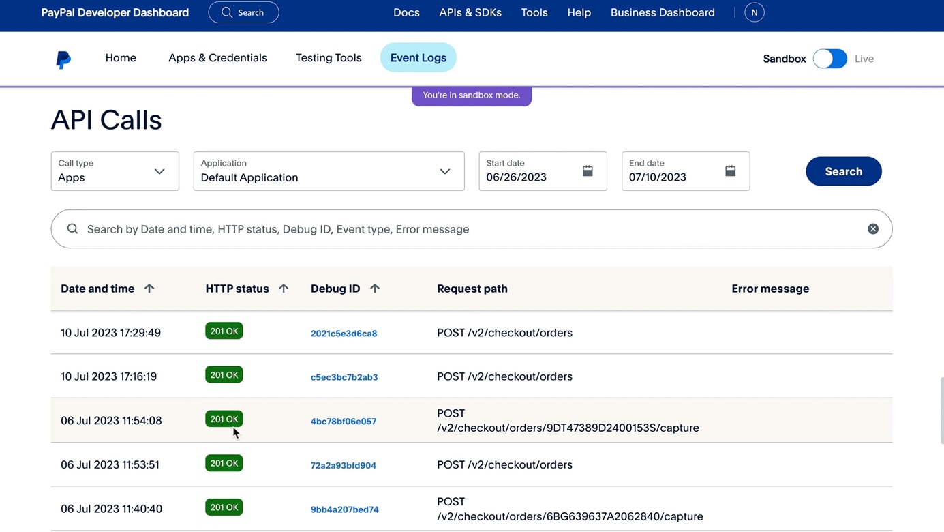Screen dimensions: 944x532
Task: Click 201 OK badge for 11:53:51 row
Action: click(224, 463)
